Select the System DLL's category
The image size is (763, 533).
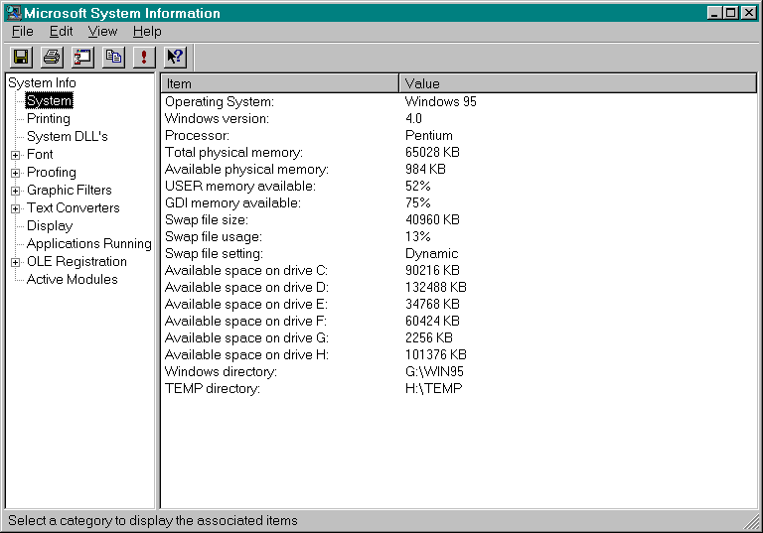[68, 137]
